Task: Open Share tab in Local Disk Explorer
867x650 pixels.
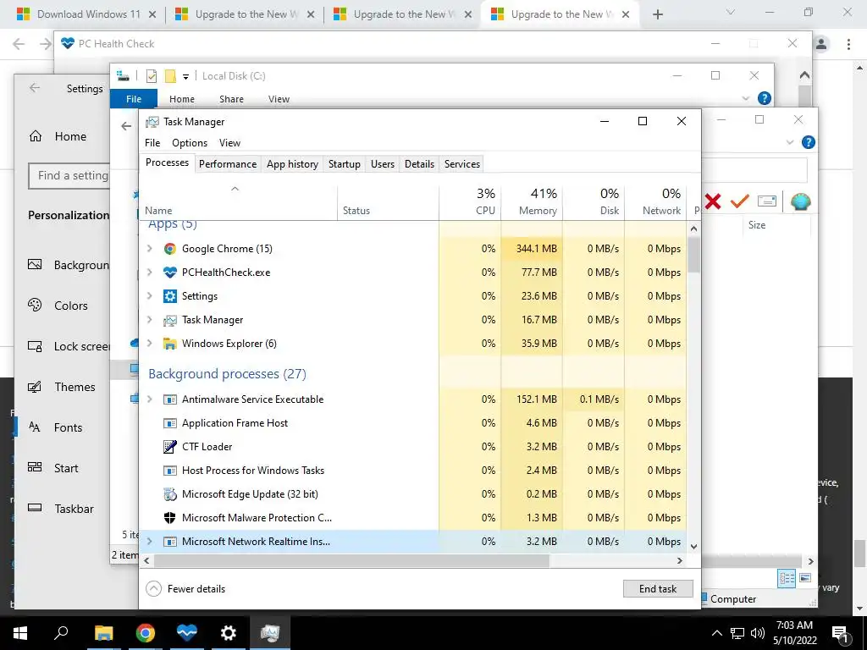Action: [231, 99]
